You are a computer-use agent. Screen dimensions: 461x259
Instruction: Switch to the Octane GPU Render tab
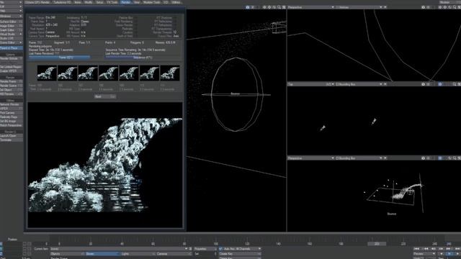click(37, 2)
